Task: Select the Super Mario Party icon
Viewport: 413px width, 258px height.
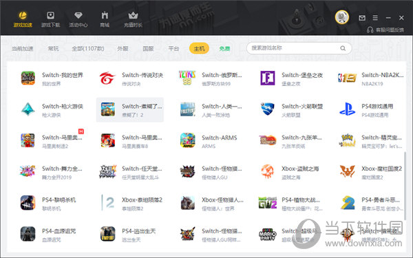Action: [x=268, y=234]
